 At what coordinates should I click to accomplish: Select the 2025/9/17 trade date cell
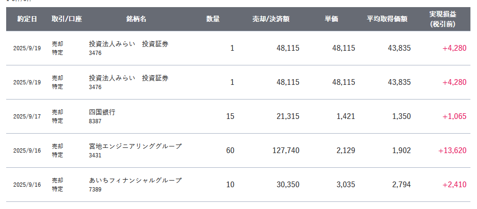coord(27,117)
